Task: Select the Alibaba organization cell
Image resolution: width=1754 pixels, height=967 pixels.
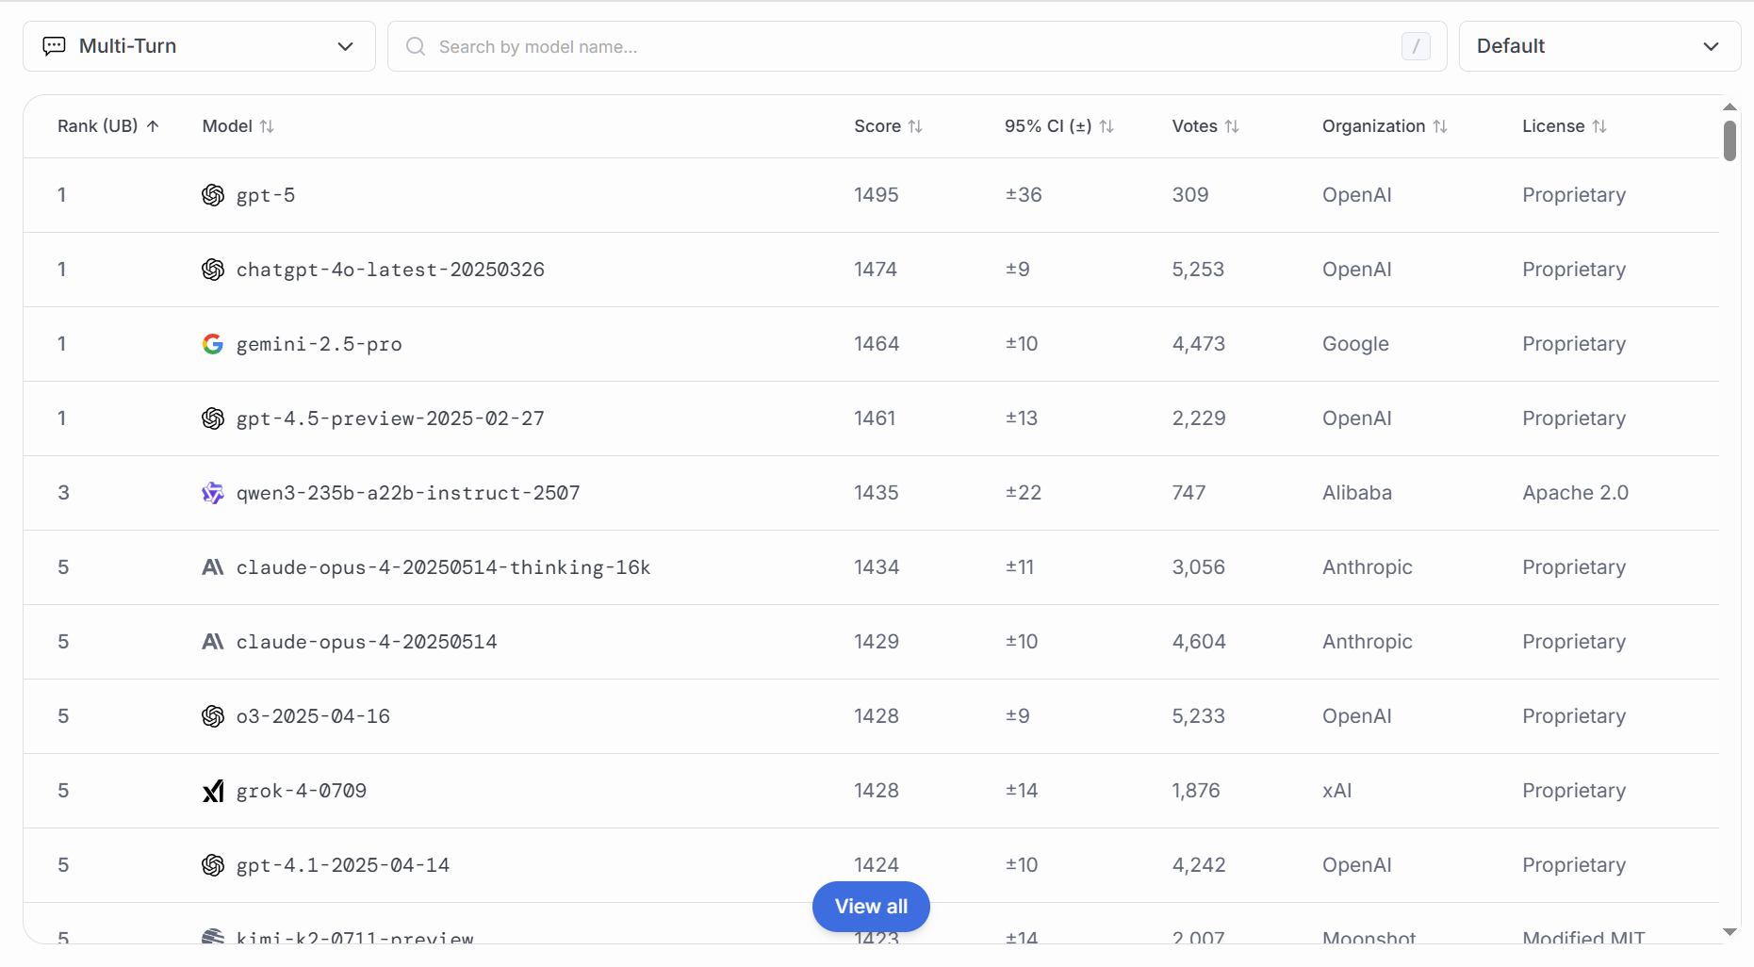Action: (x=1357, y=493)
